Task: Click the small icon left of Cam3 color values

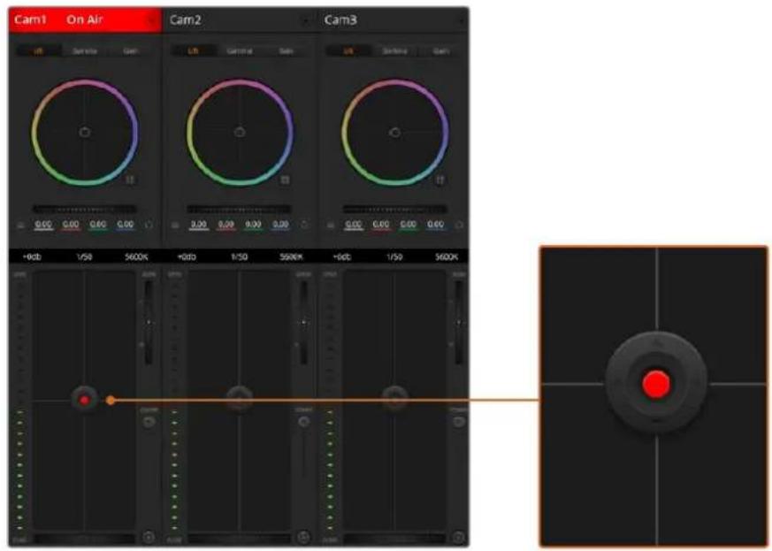Action: click(x=331, y=225)
